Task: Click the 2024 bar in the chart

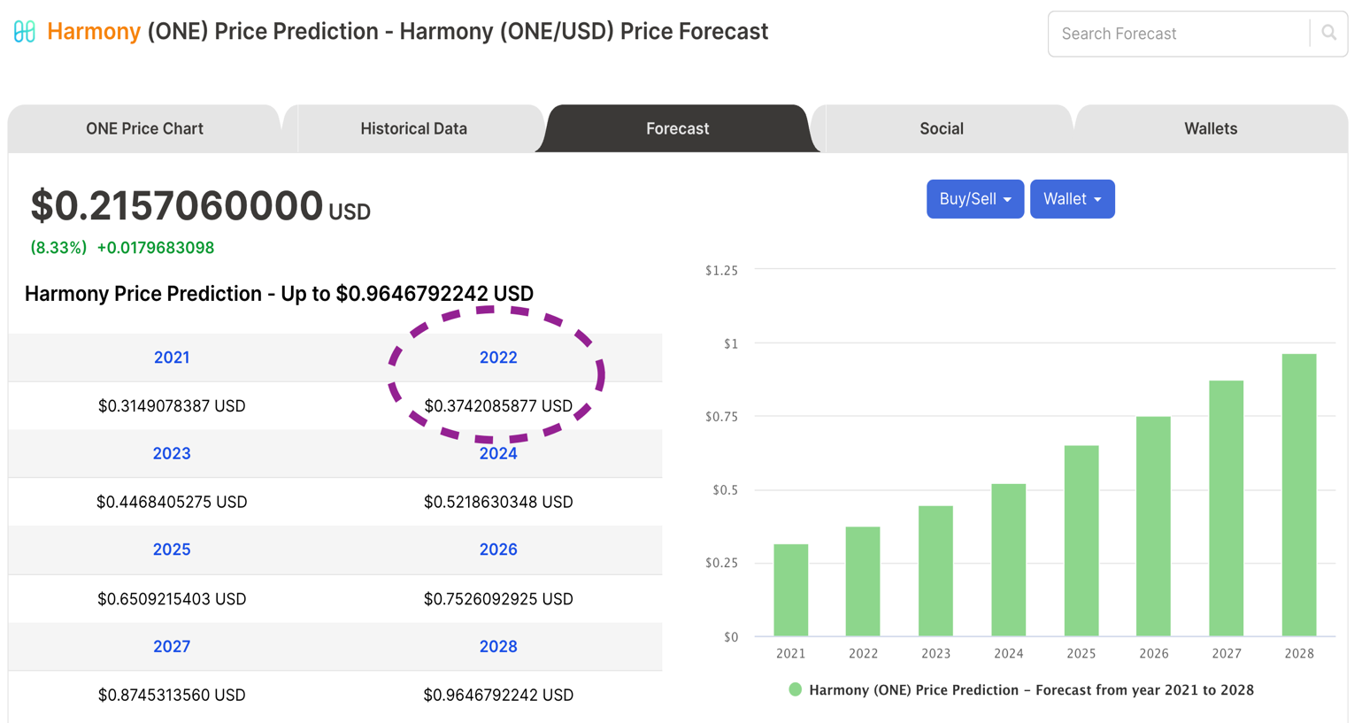Action: 1009,560
